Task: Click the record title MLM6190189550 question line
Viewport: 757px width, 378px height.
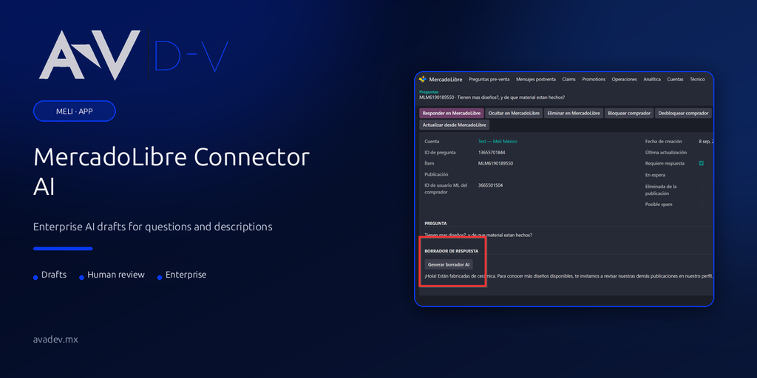Action: pyautogui.click(x=492, y=97)
